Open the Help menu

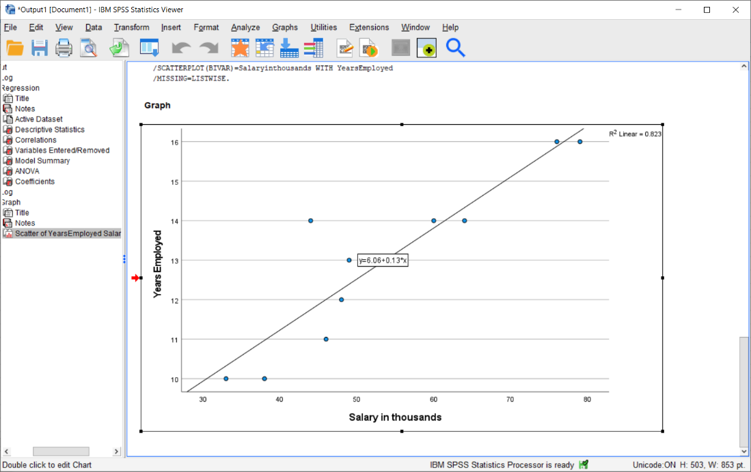tap(450, 27)
